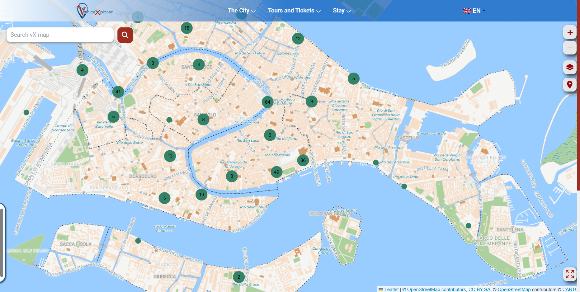
Task: Click the OpenStreetMap contributors link
Action: click(x=435, y=289)
